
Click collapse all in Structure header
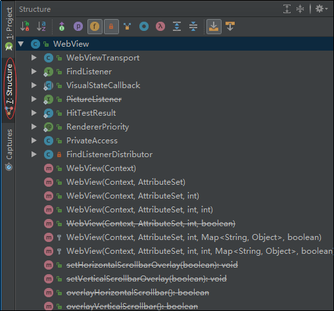coord(300,9)
